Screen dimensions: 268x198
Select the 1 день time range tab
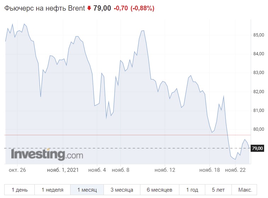tap(19, 189)
